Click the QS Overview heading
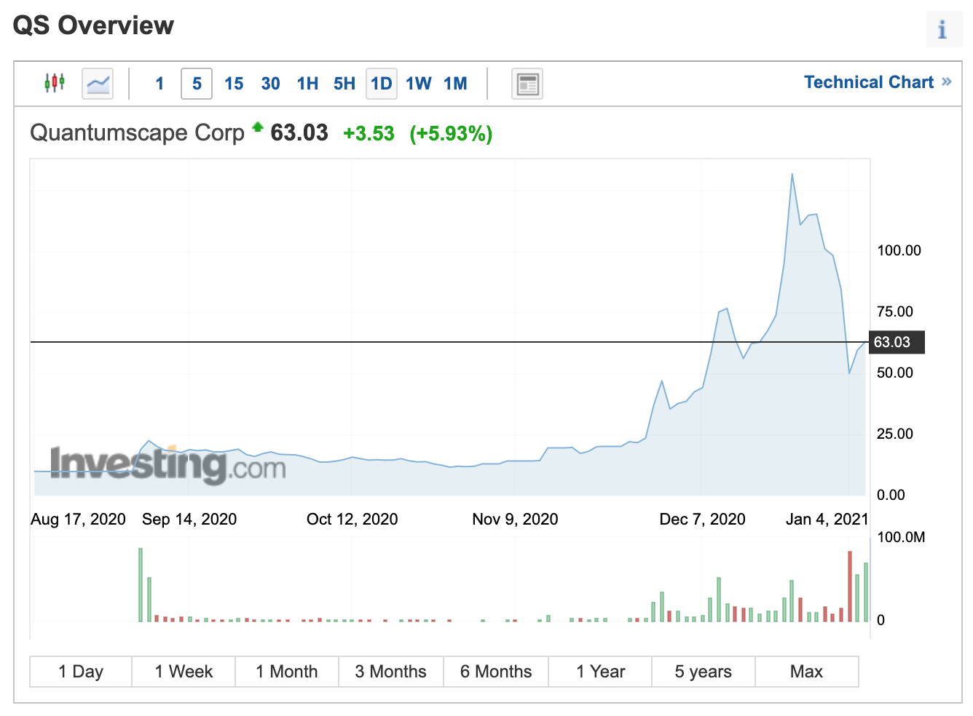 coord(94,25)
